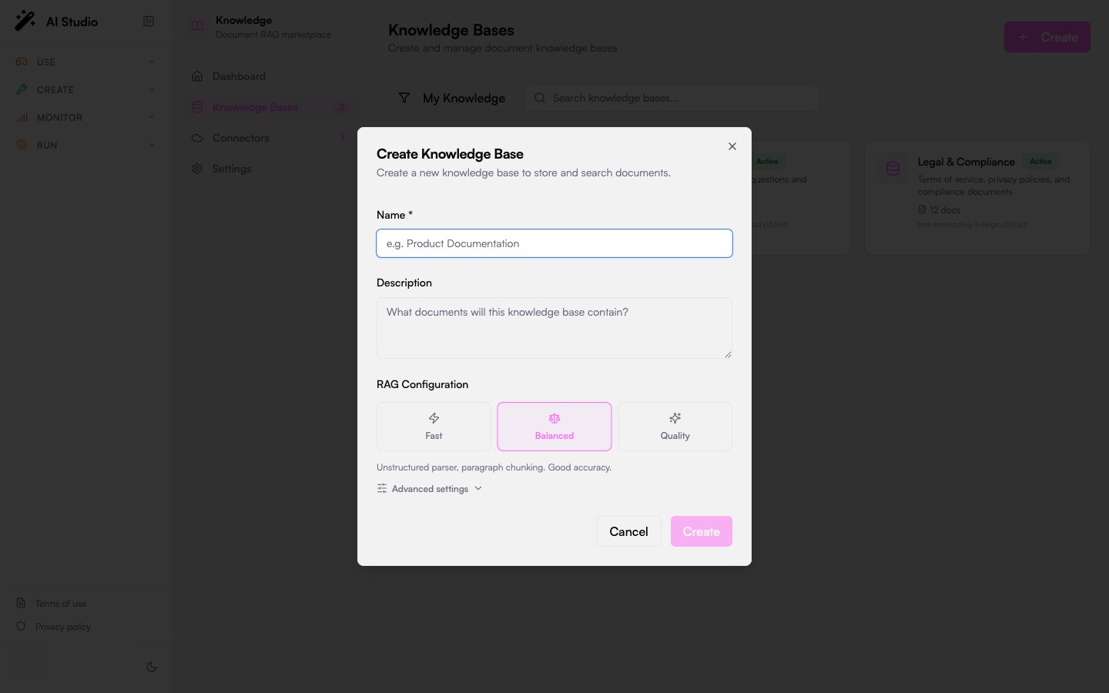Click the top-right Create button
The height and width of the screenshot is (693, 1109).
[1047, 37]
